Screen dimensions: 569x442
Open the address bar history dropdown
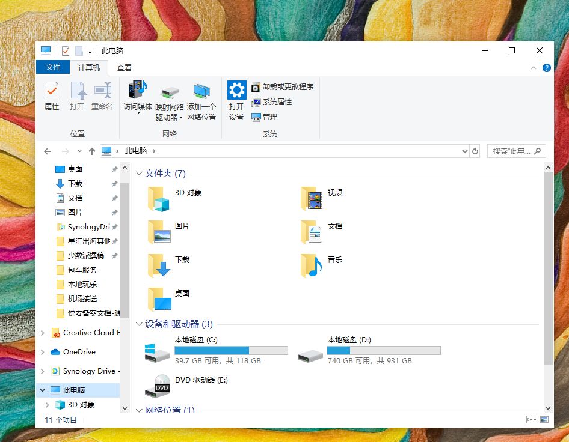point(464,151)
